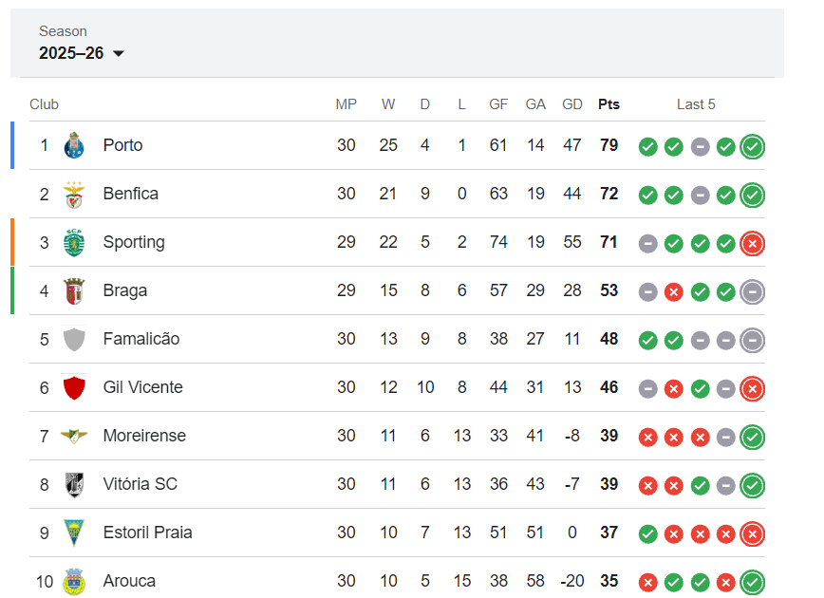Open the Famalicão team link
824x598 pixels.
click(x=140, y=340)
